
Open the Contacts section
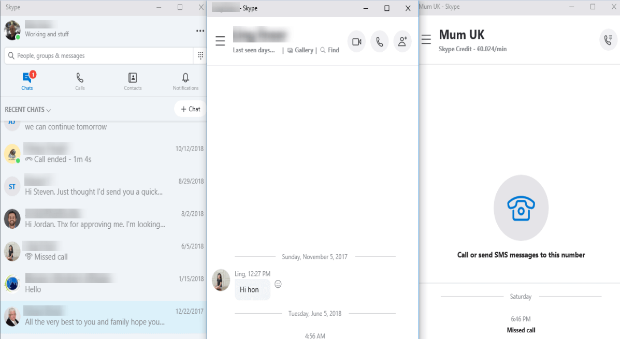click(x=133, y=81)
